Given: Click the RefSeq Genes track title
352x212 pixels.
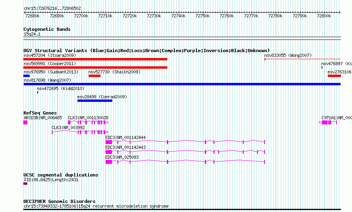Looking at the screenshot, I should (40, 113).
